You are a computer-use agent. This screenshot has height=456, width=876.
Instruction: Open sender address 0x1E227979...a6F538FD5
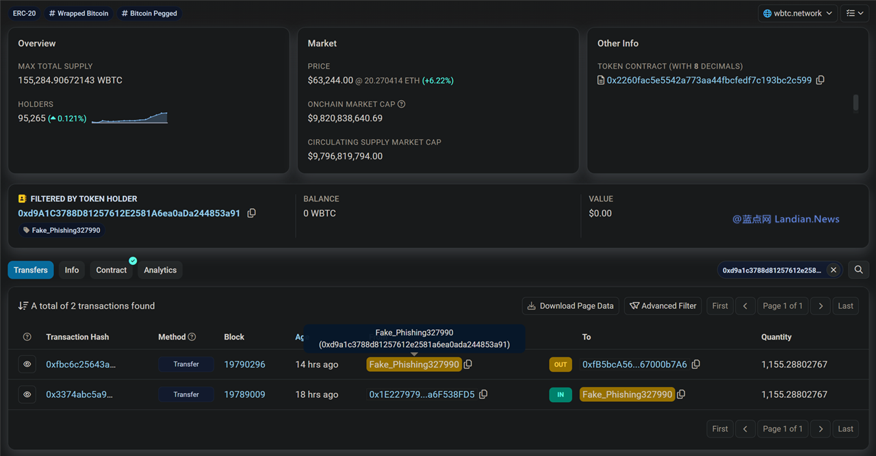coord(422,394)
